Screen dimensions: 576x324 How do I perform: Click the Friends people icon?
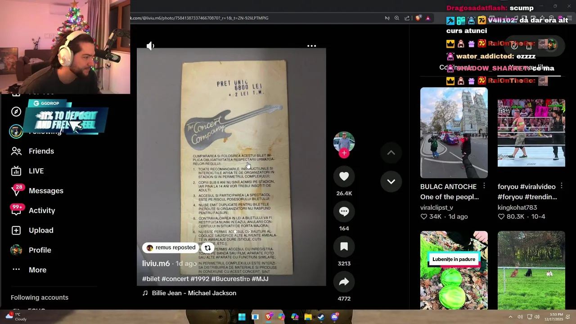pos(16,151)
